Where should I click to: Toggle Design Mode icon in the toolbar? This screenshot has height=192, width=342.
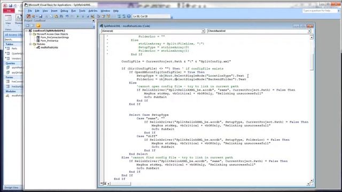pyautogui.click(x=92, y=17)
